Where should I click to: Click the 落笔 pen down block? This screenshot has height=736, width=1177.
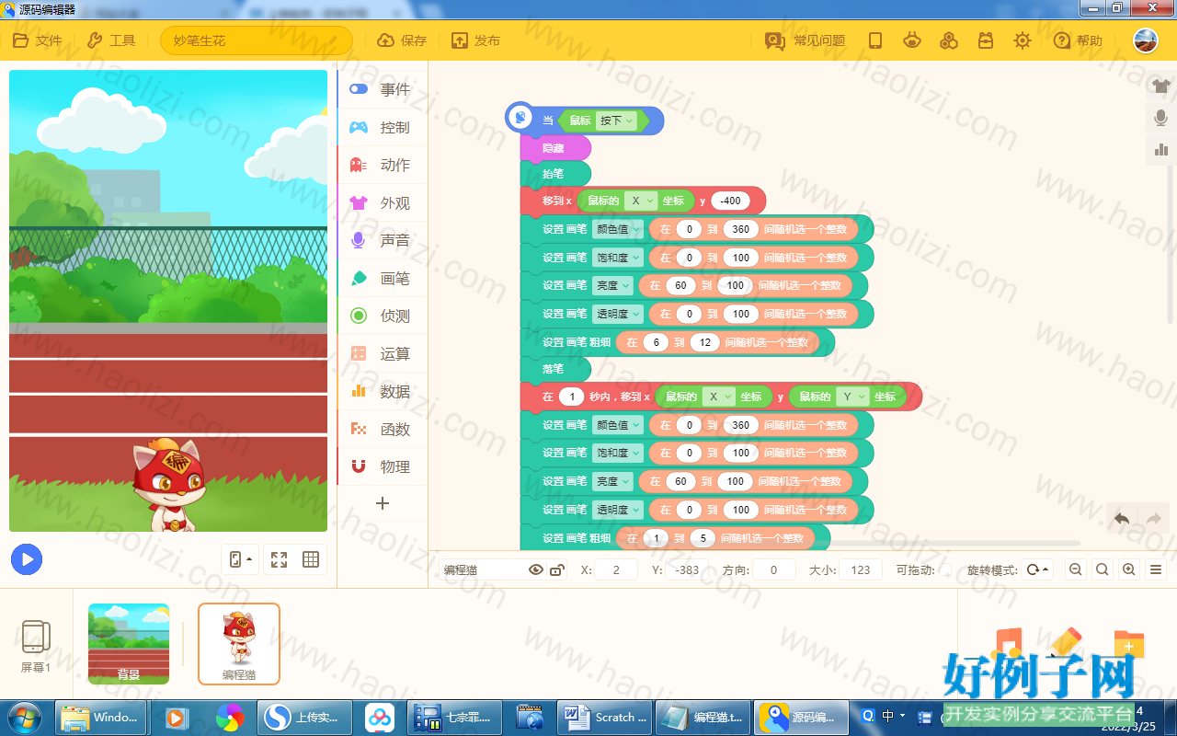pyautogui.click(x=555, y=369)
